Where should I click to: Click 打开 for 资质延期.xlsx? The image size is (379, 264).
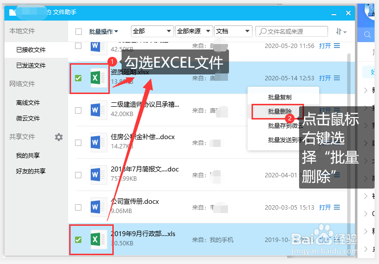coord(325,78)
